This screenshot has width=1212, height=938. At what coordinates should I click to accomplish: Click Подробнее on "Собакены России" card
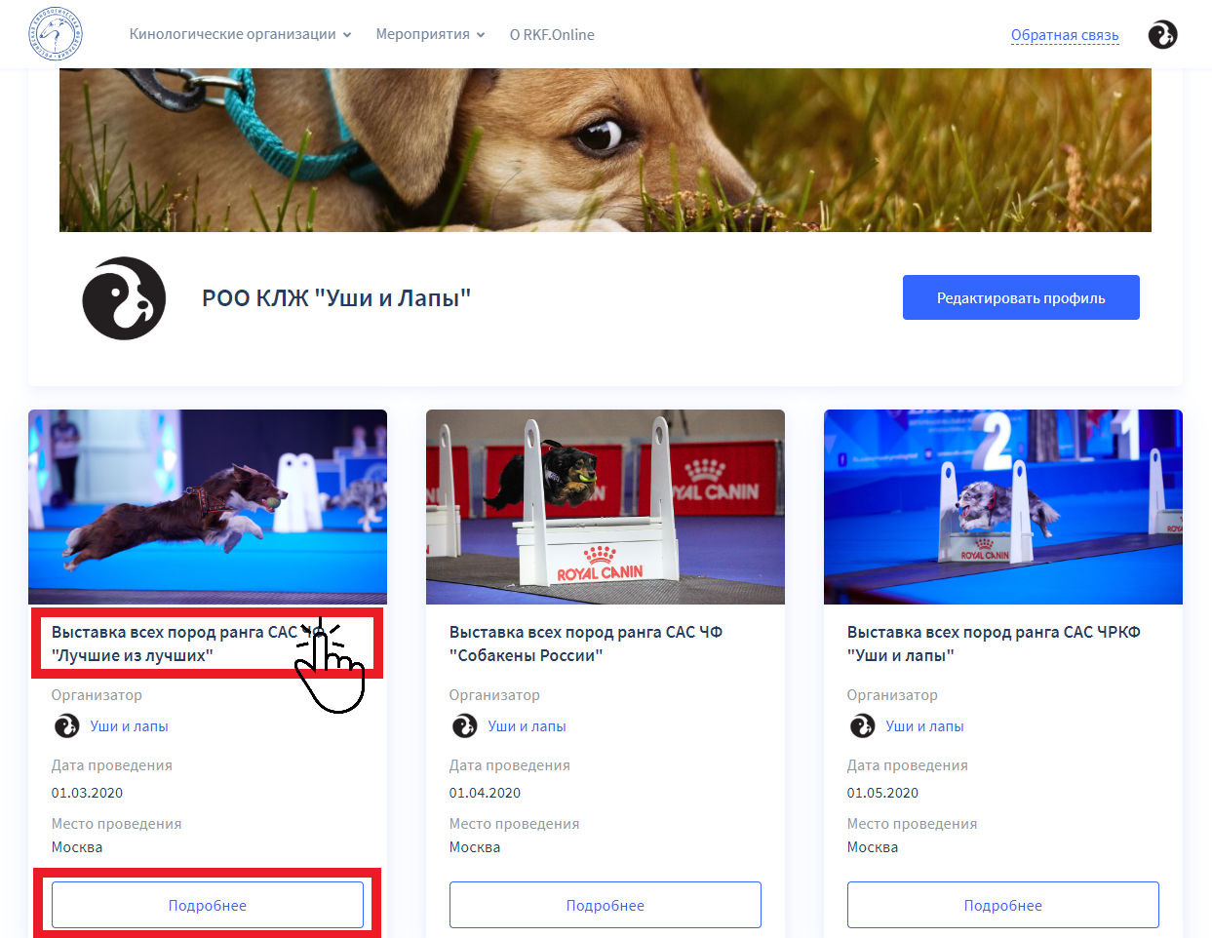pos(605,905)
